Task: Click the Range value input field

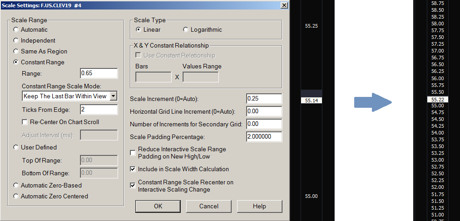Action: (x=99, y=73)
